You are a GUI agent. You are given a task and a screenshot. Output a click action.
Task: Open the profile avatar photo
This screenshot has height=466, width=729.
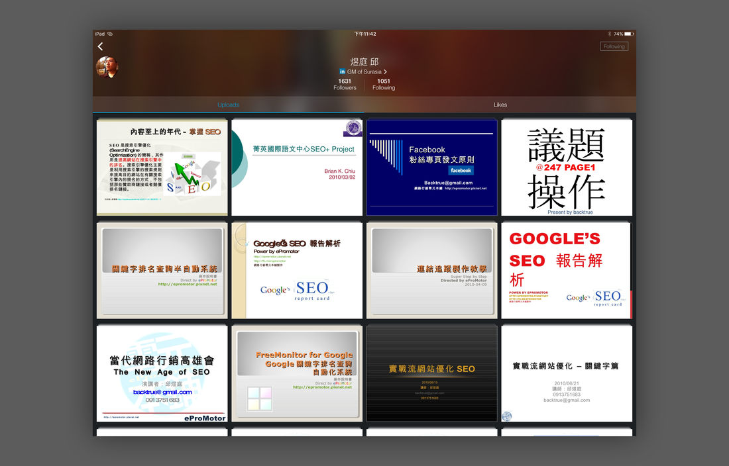(107, 68)
